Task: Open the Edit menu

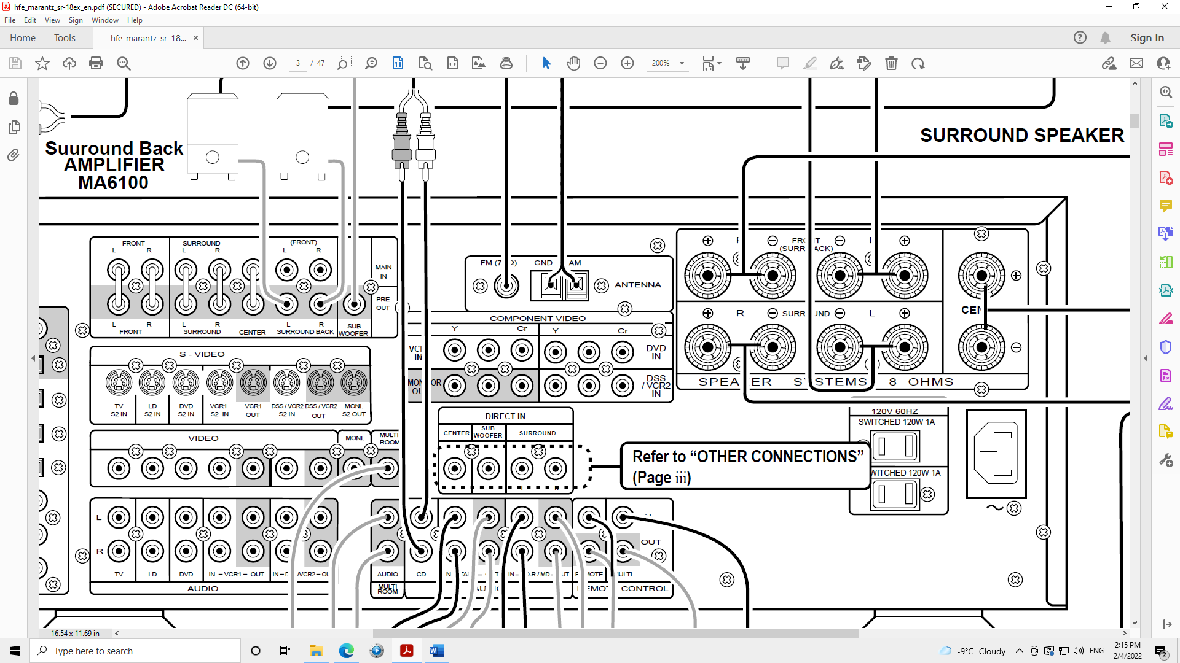Action: click(x=29, y=20)
